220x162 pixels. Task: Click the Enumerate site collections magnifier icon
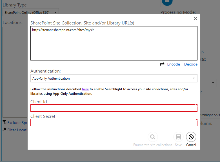pyautogui.click(x=153, y=137)
